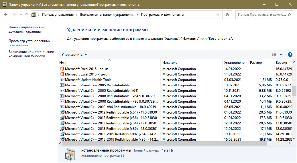Image resolution: width=297 pixels, height=163 pixels.
Task: Click the vertical scrollbar thumb
Action: pyautogui.click(x=294, y=92)
